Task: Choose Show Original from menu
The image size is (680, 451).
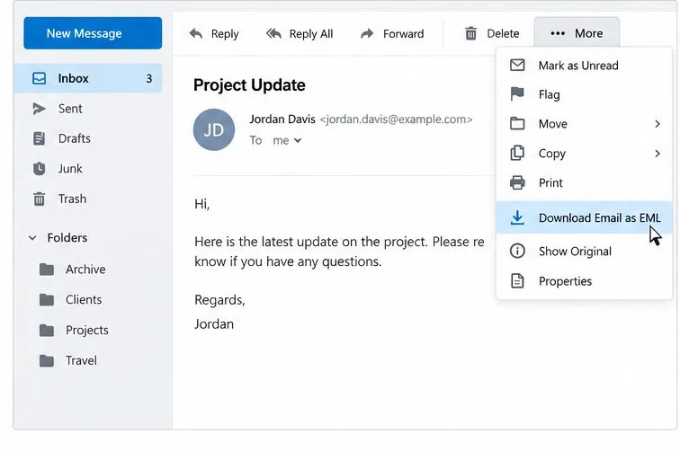Action: [x=584, y=252]
